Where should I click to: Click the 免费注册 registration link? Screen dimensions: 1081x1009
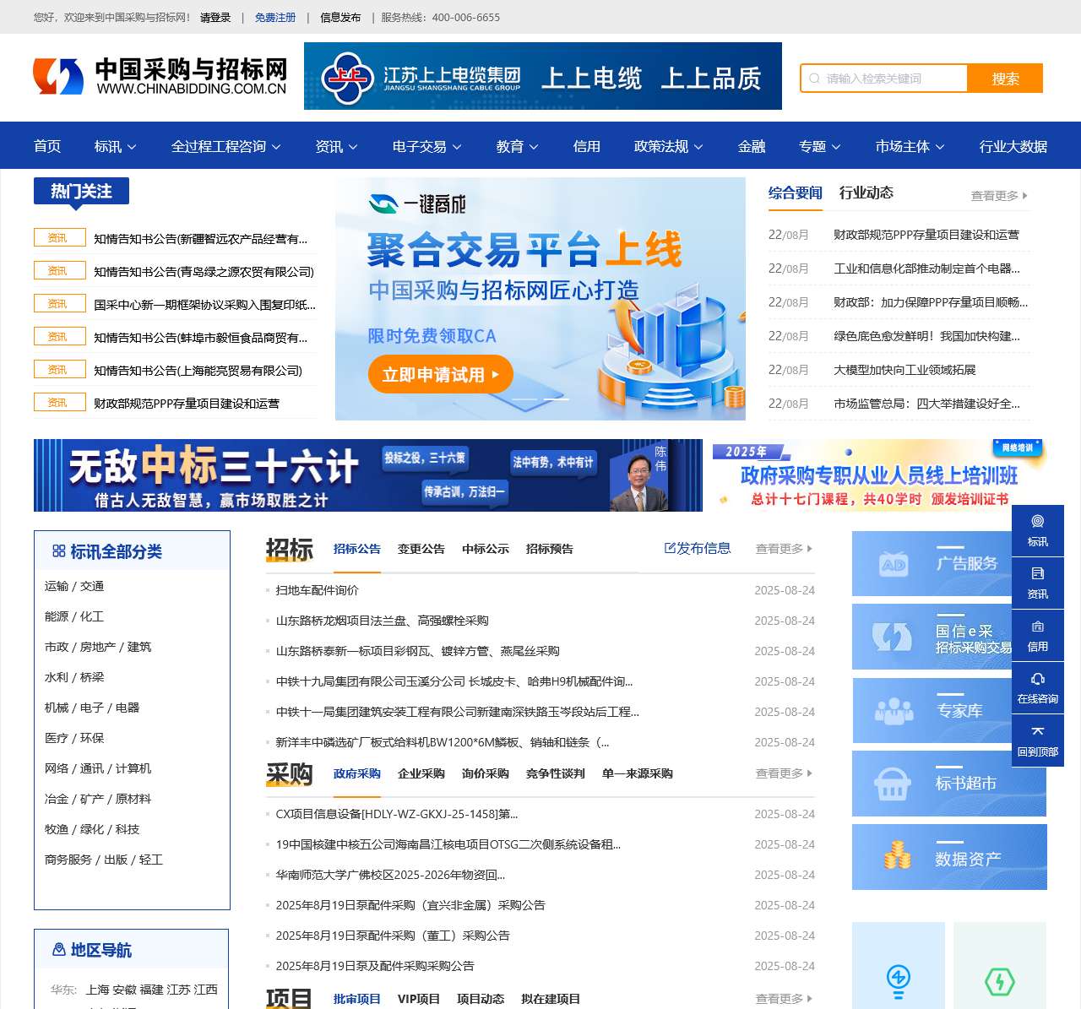pyautogui.click(x=278, y=17)
